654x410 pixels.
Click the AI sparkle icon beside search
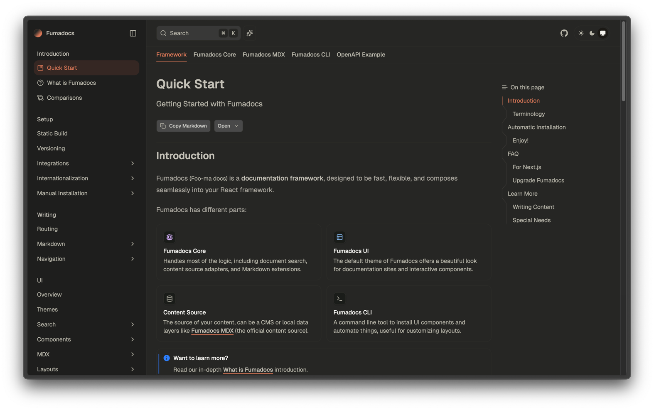(x=250, y=33)
